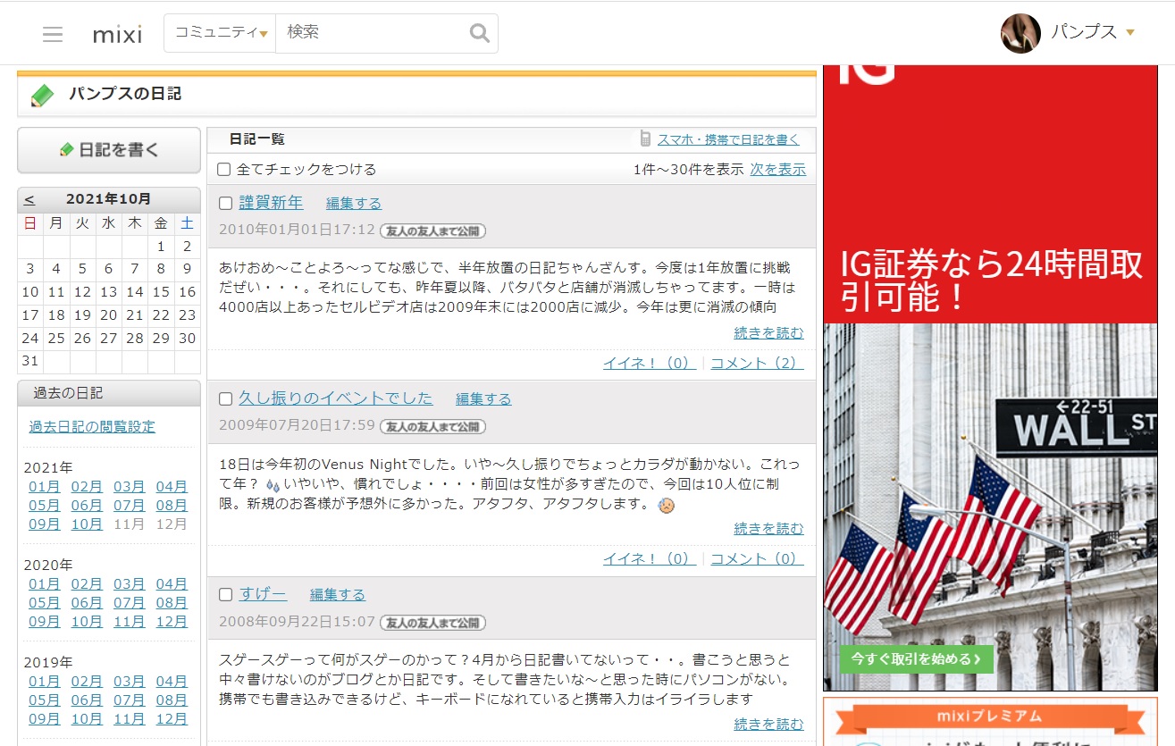Click 編集する next to 久し振りのイベントでした
The height and width of the screenshot is (746, 1175).
(x=483, y=398)
